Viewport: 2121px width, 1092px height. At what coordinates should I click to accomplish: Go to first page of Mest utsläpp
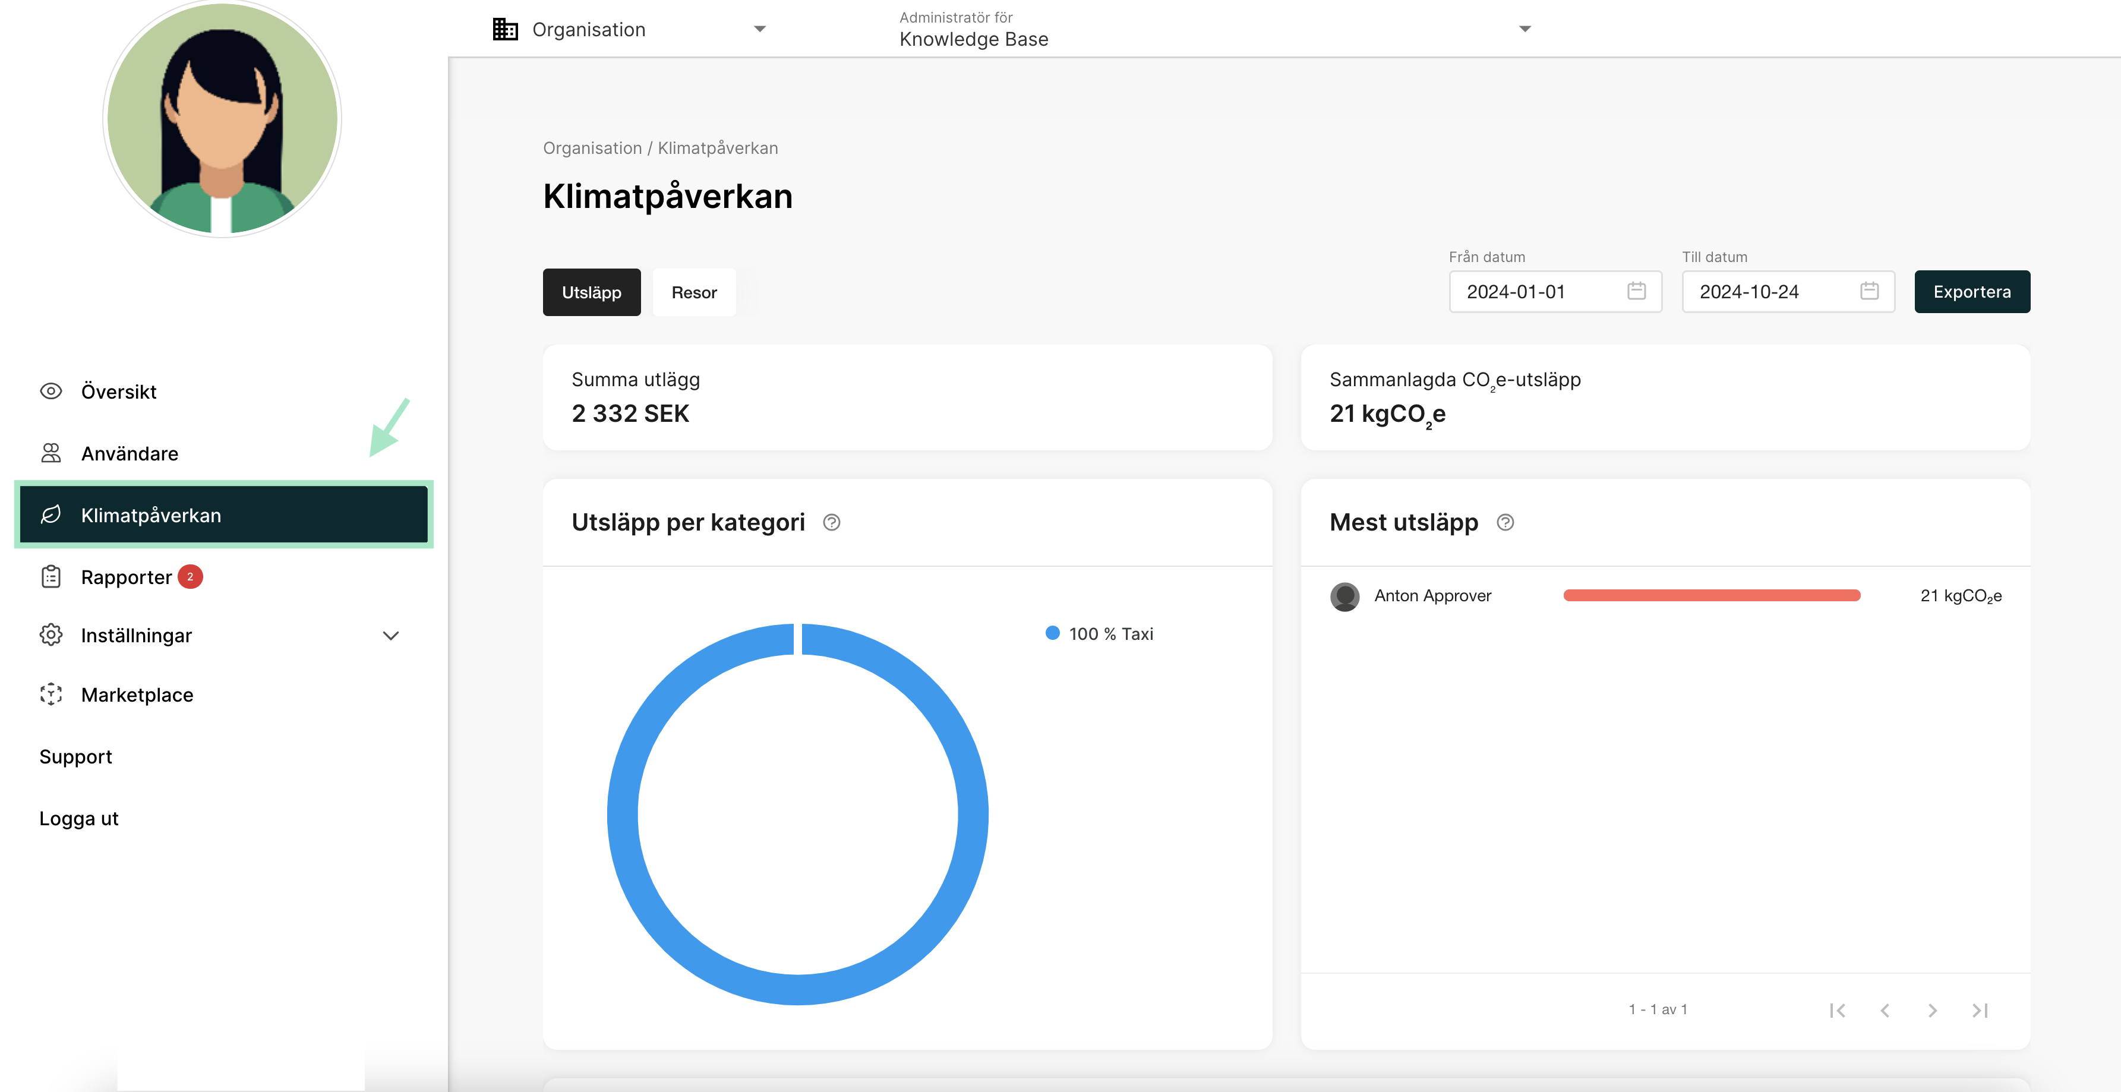(x=1837, y=1009)
